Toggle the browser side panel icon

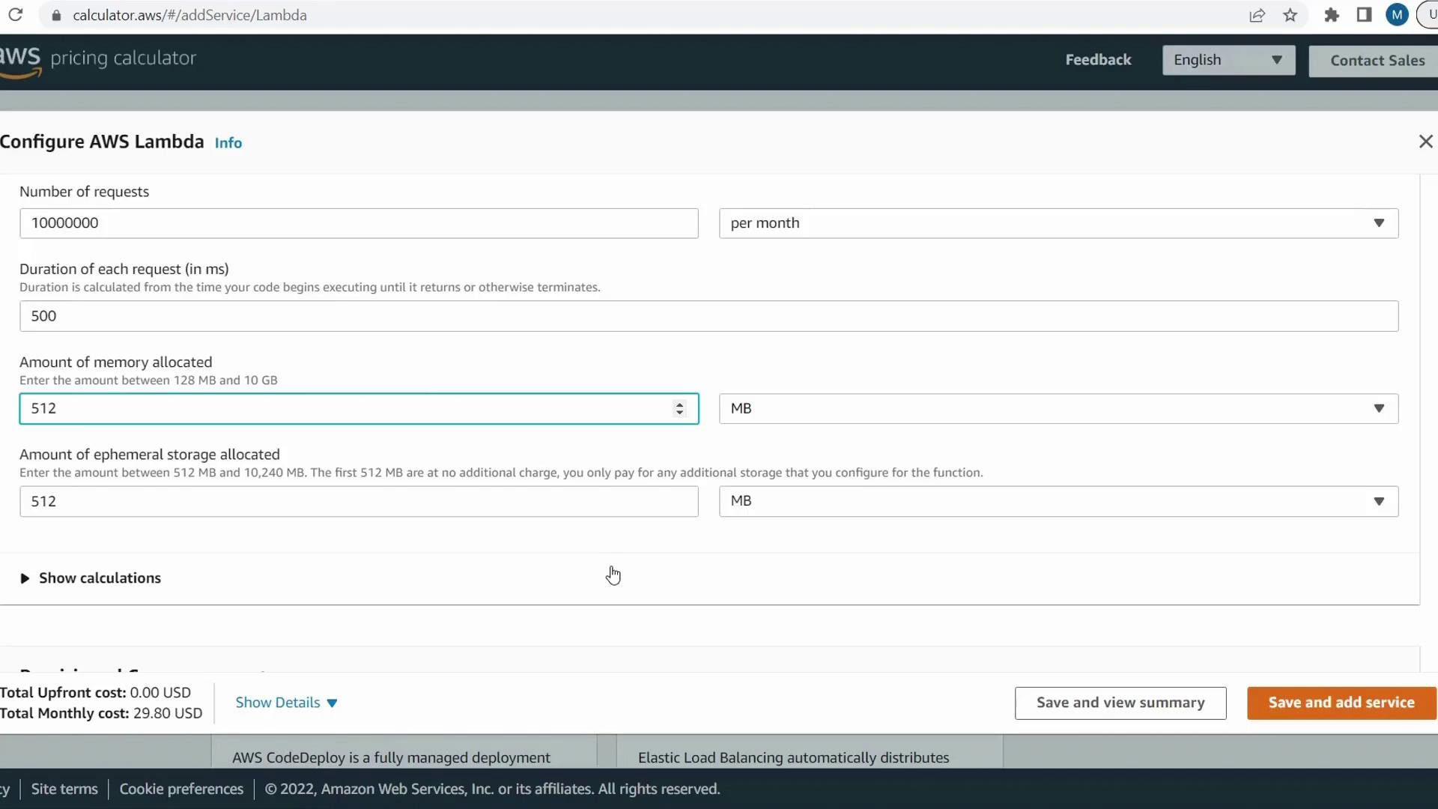pos(1364,15)
